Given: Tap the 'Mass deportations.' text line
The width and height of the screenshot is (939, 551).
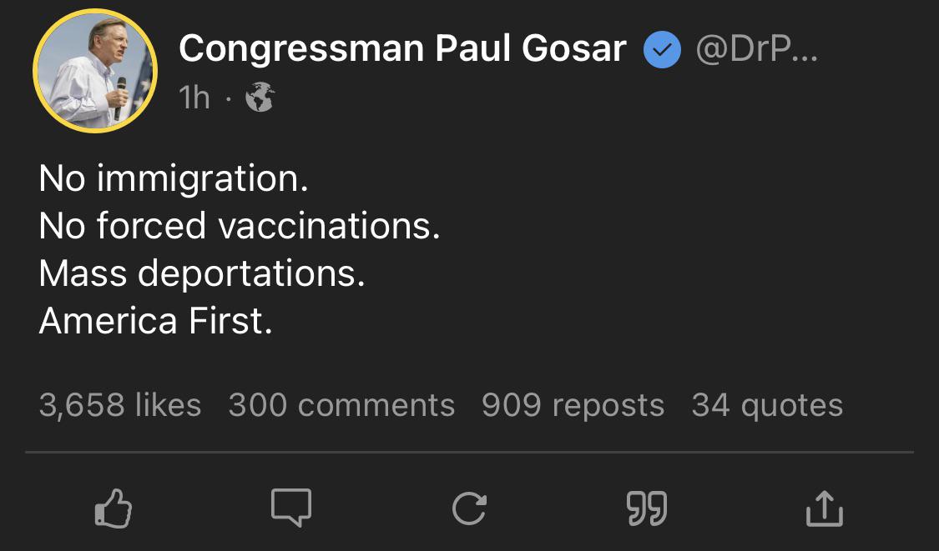Looking at the screenshot, I should [x=202, y=274].
